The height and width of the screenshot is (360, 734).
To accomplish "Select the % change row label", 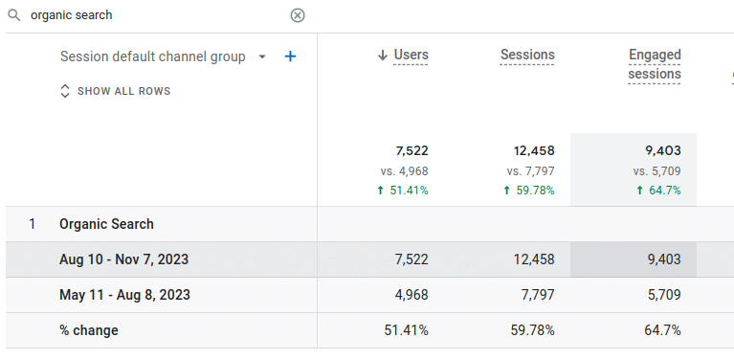I will 89,330.
